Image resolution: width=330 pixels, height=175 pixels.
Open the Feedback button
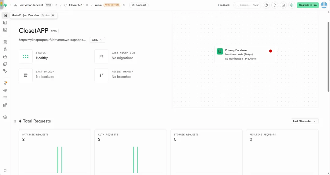(224, 5)
